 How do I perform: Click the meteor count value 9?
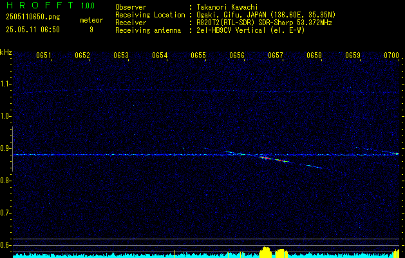coord(91,30)
